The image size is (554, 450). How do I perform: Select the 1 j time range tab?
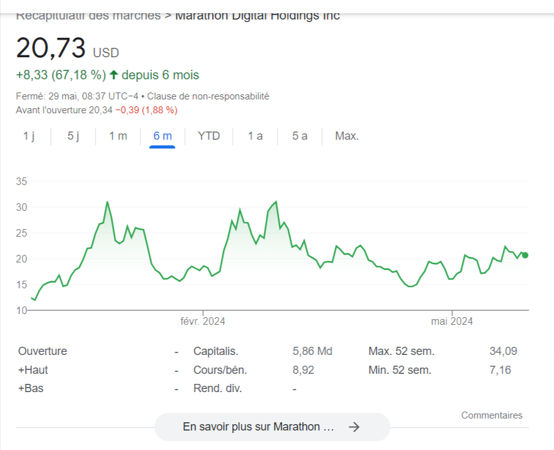coord(28,136)
